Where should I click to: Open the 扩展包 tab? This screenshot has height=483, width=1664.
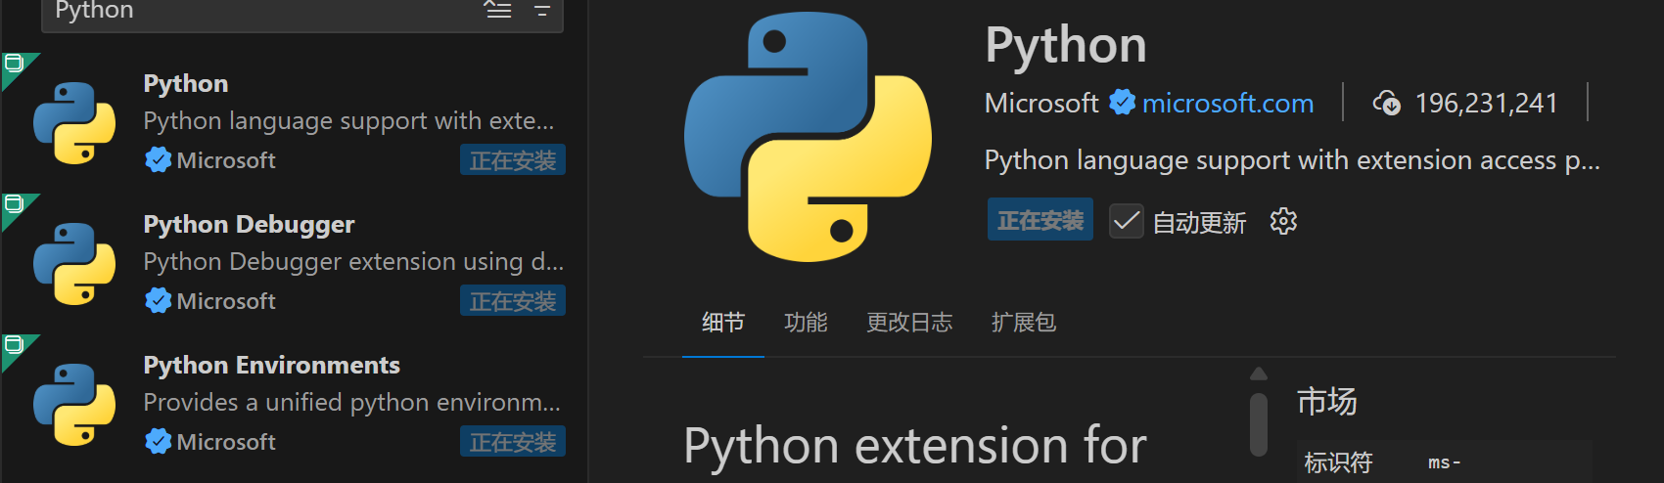click(1023, 322)
